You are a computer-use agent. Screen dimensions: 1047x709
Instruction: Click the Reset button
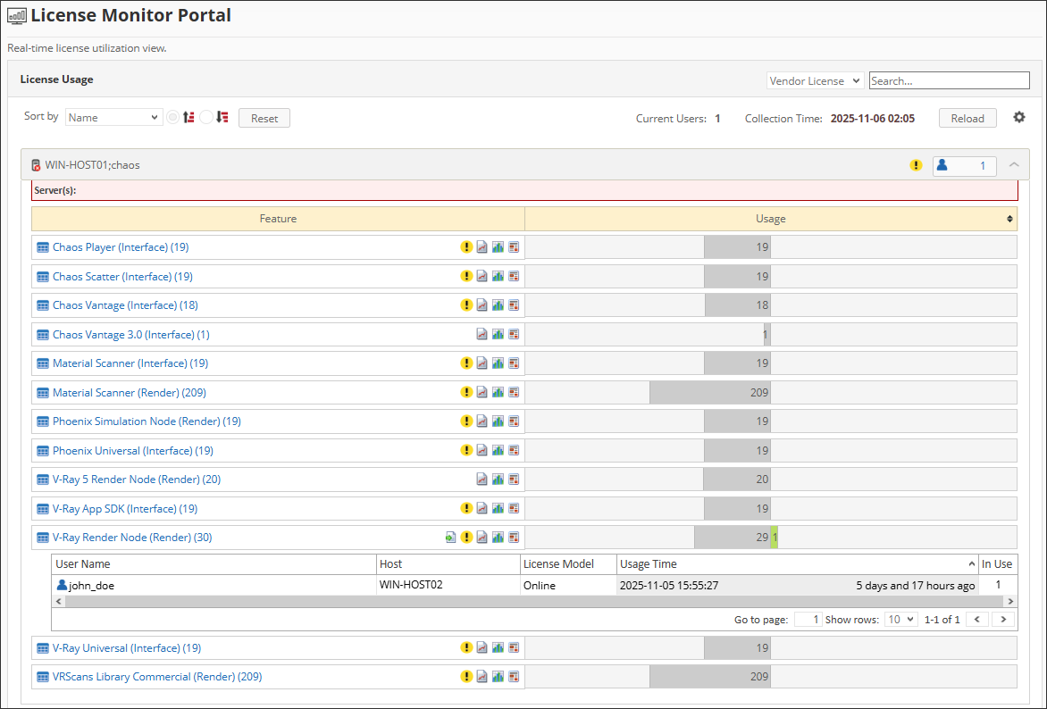264,117
